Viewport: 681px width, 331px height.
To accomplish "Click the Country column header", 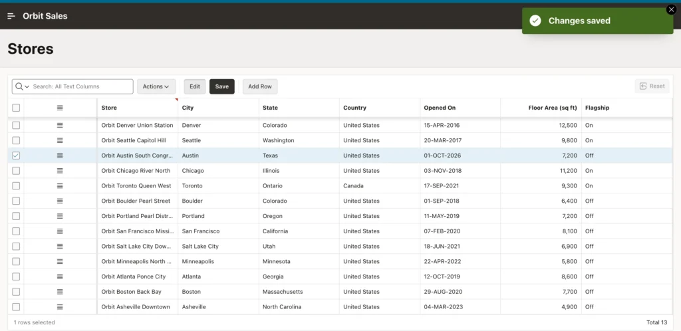I will [380, 108].
